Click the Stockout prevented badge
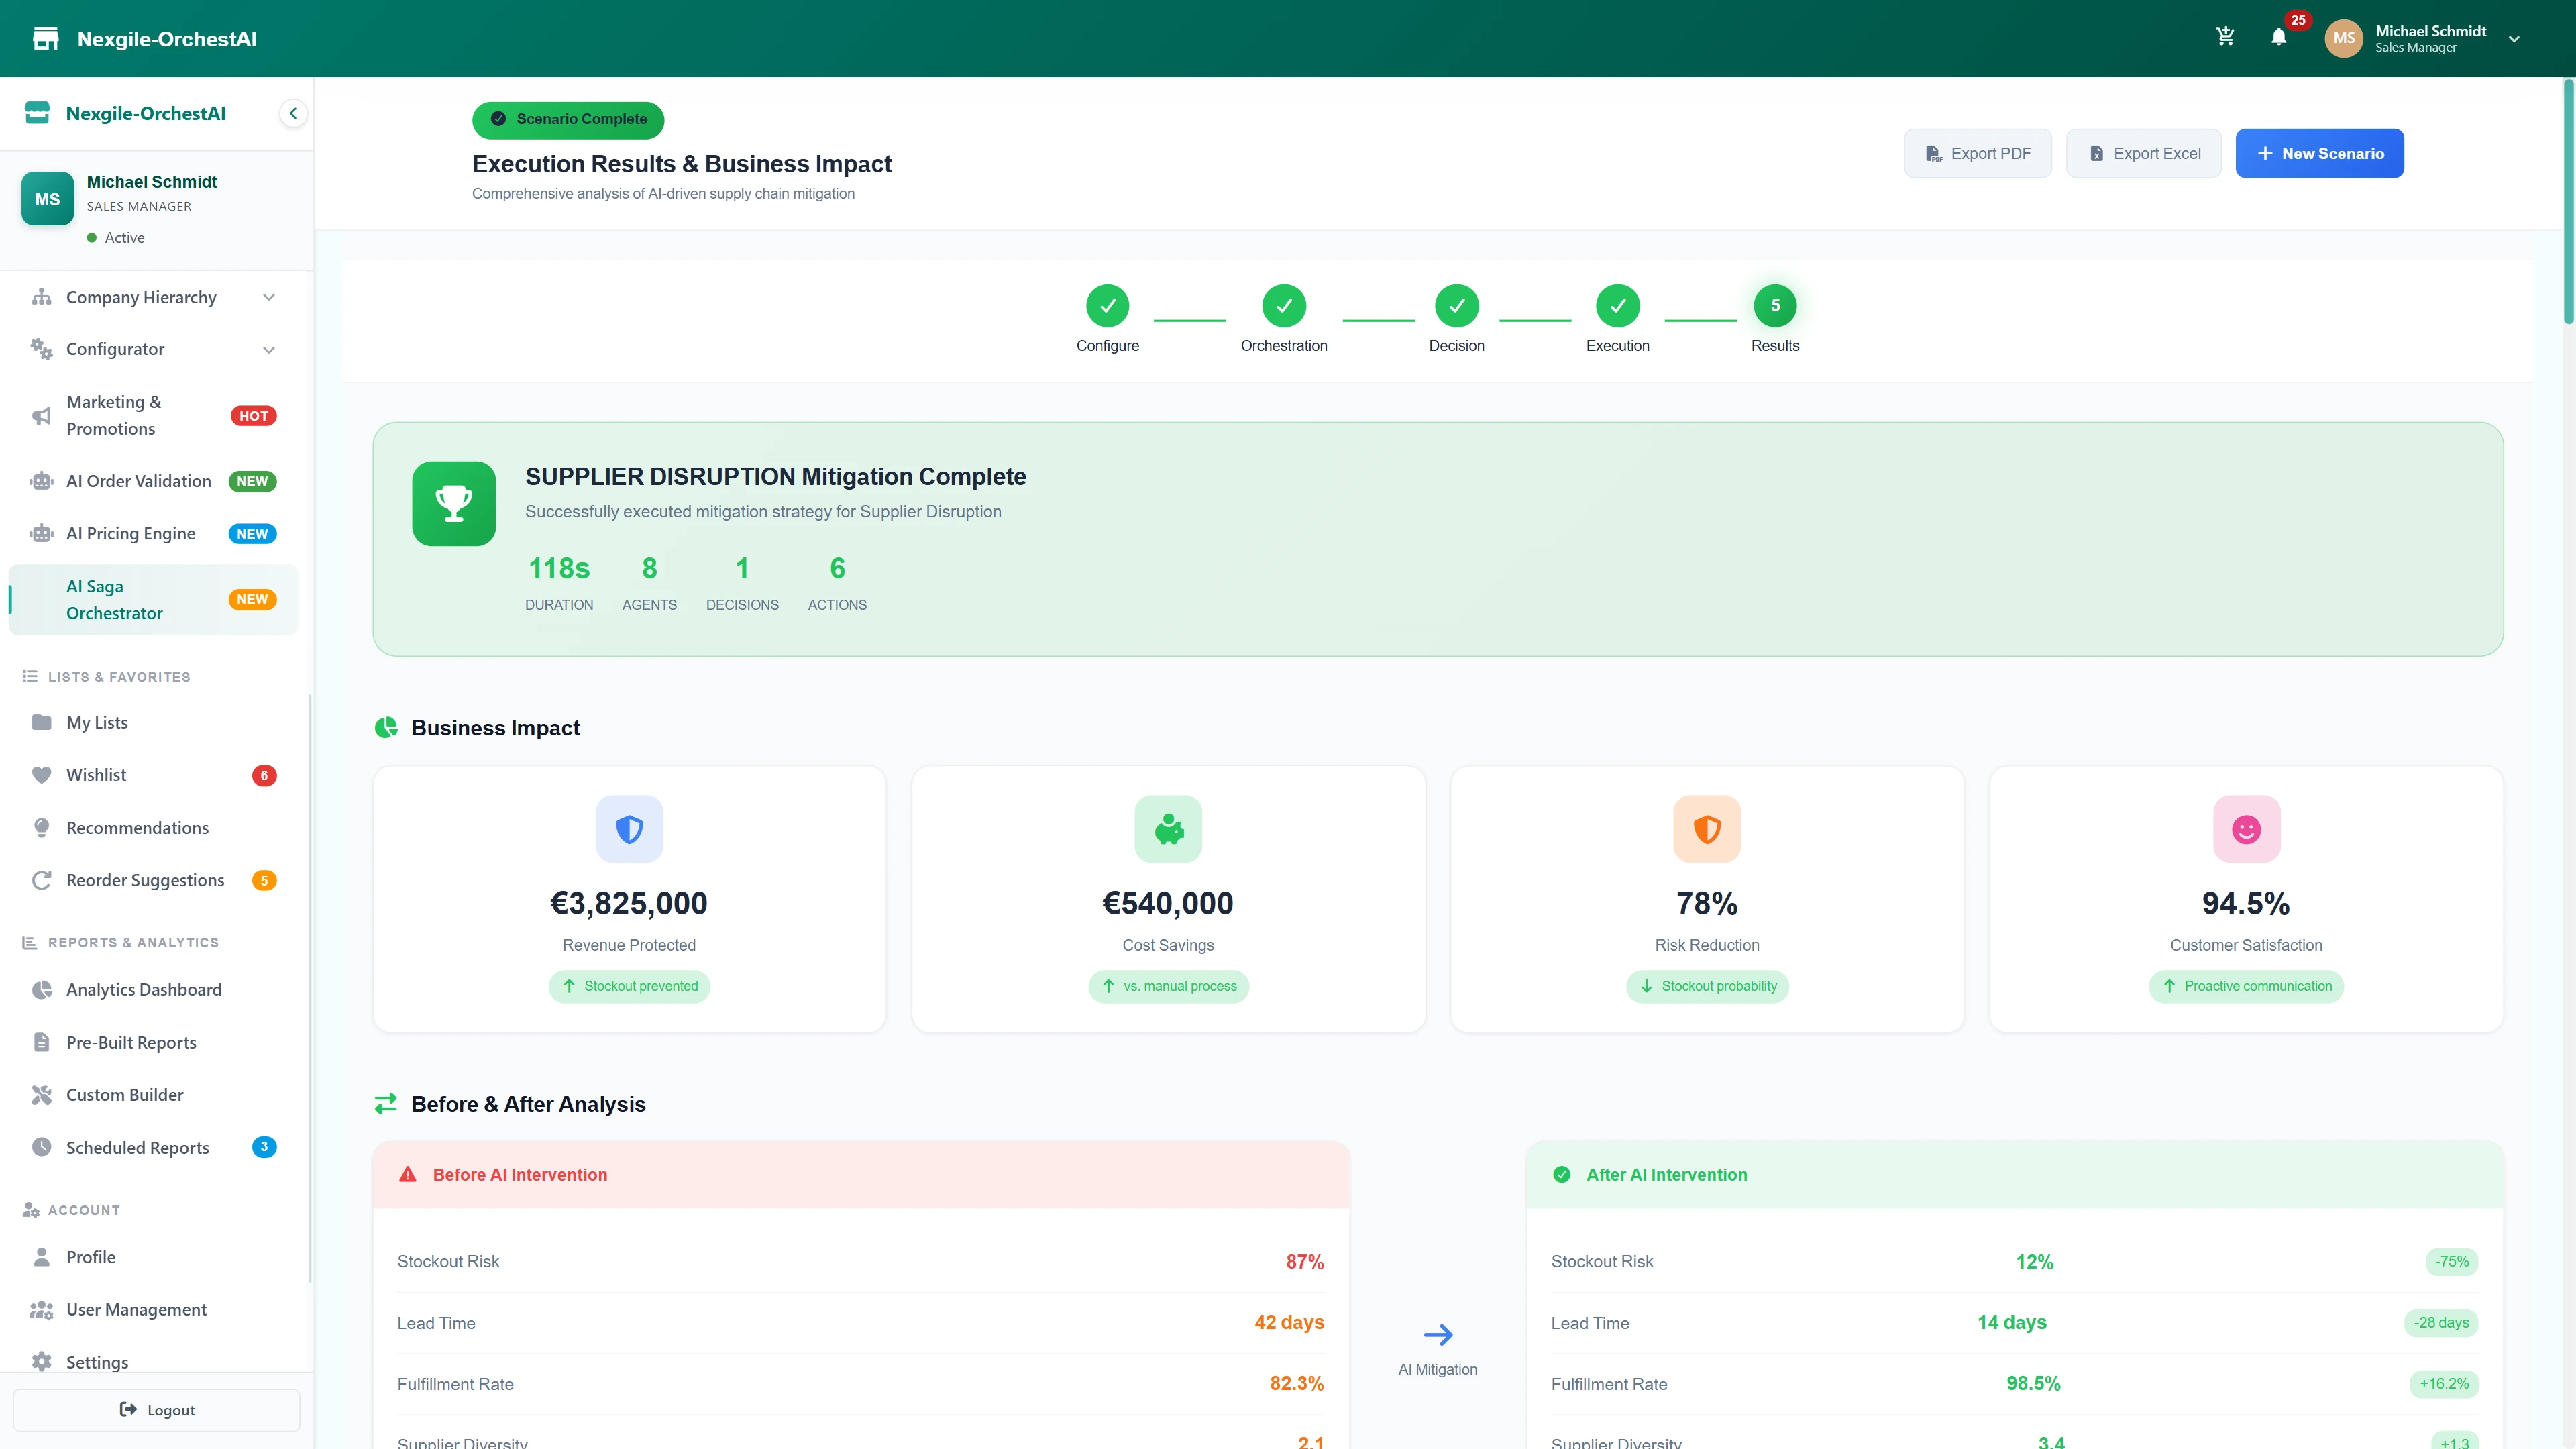Viewport: 2576px width, 1449px height. [x=629, y=986]
